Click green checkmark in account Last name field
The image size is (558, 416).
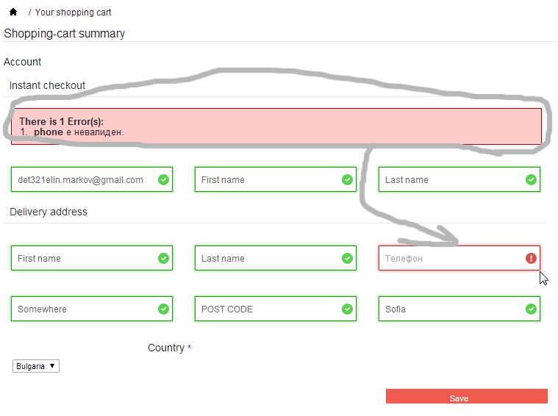[531, 180]
